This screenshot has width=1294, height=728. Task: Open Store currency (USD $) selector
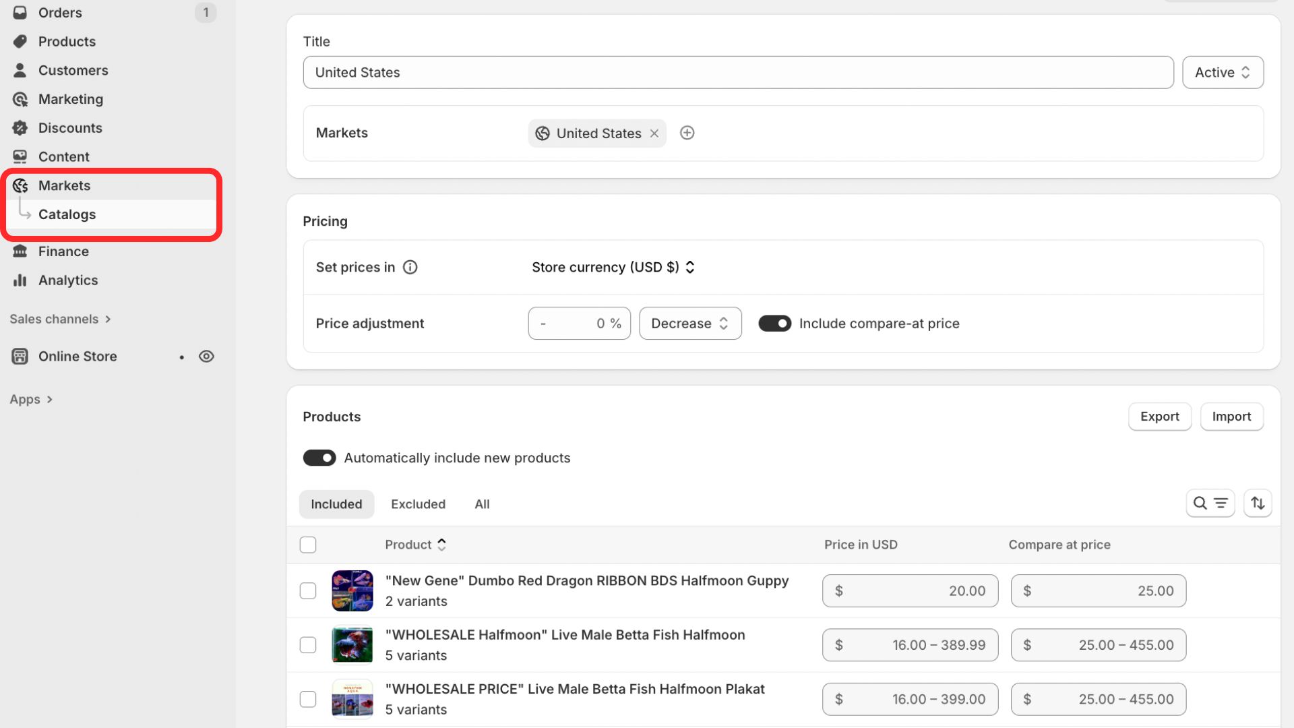[612, 268]
